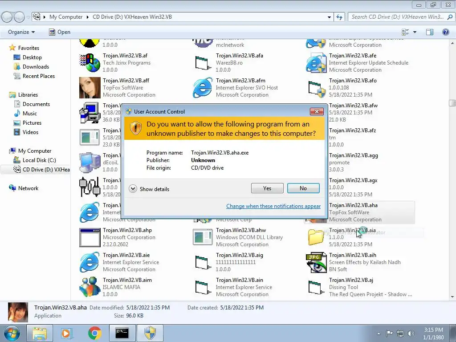Select Trojan.Win32.VB.aih JPG eye icon
Screen dimensions: 456x342
pyautogui.click(x=316, y=262)
